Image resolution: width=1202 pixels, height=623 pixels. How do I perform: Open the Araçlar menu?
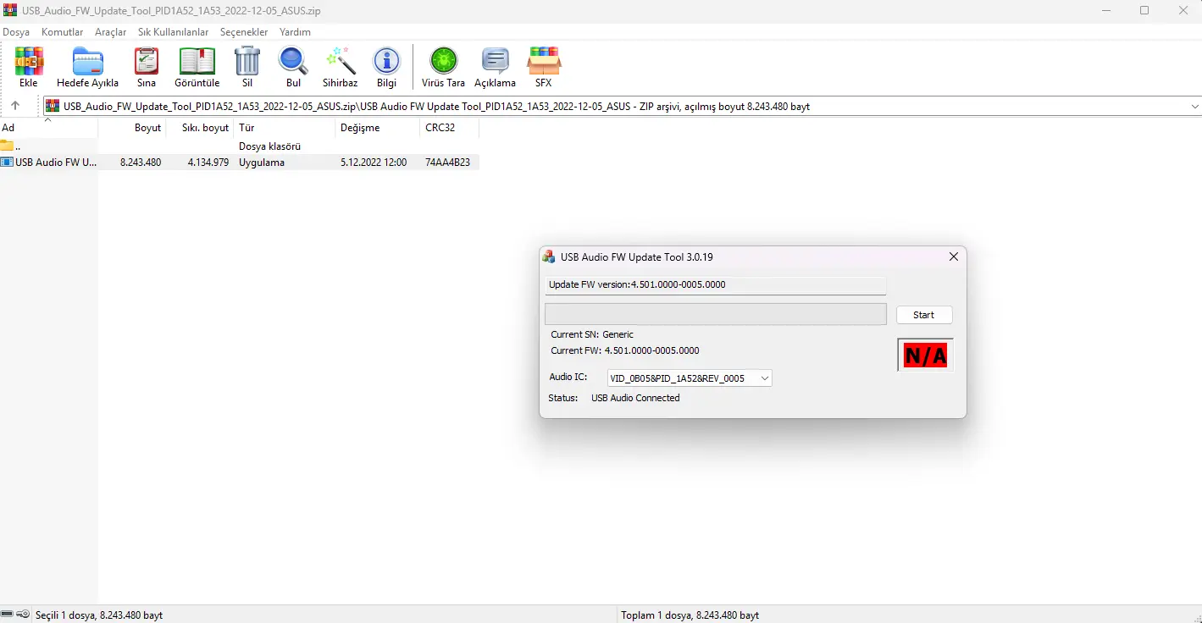click(x=111, y=32)
